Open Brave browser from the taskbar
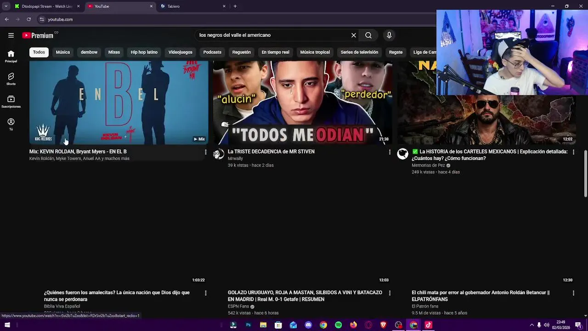 (383, 325)
